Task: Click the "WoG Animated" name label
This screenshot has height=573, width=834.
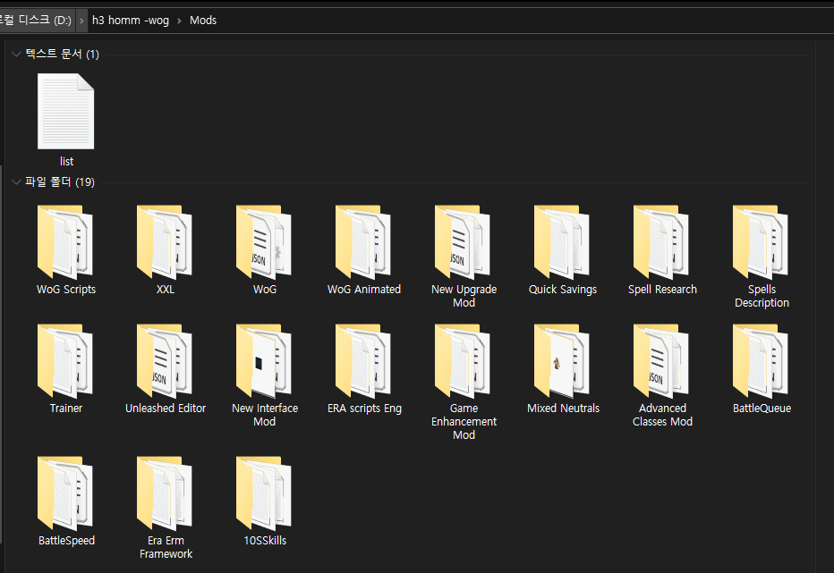Action: (364, 289)
